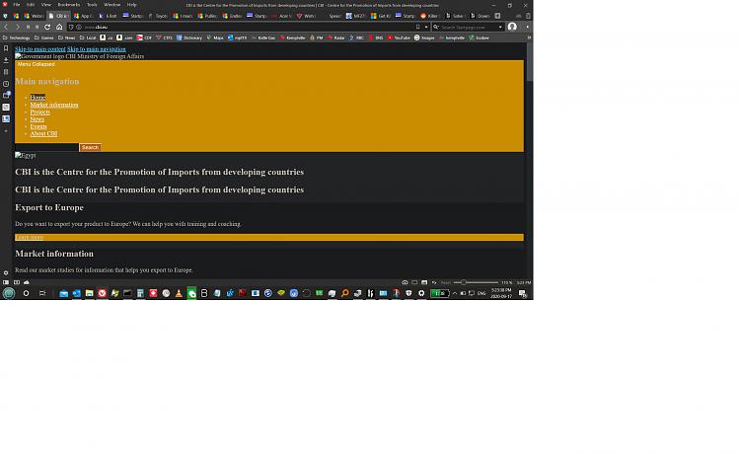Go forward with the forward arrow button
Viewport: 740px width, 453px height.
[x=18, y=27]
